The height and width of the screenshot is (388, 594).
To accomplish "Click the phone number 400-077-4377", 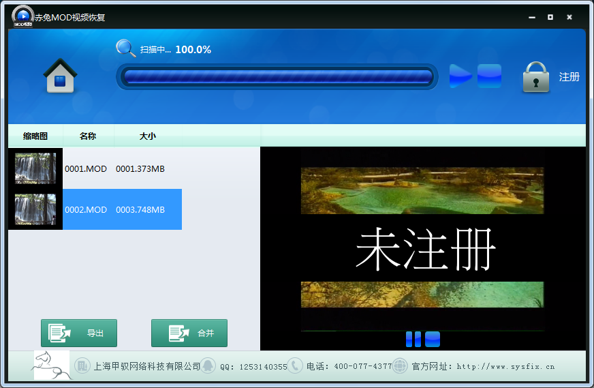I will (x=363, y=366).
